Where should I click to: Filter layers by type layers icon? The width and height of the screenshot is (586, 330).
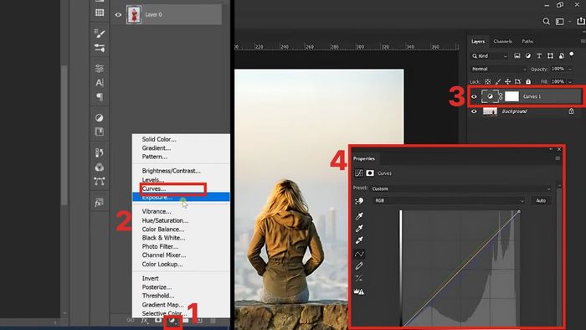click(539, 55)
